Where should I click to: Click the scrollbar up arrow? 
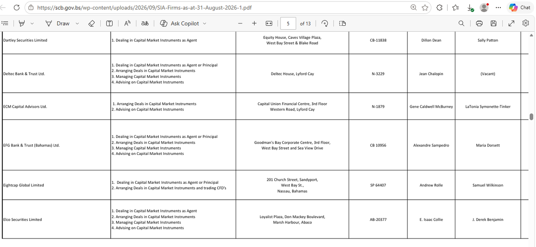tap(531, 35)
